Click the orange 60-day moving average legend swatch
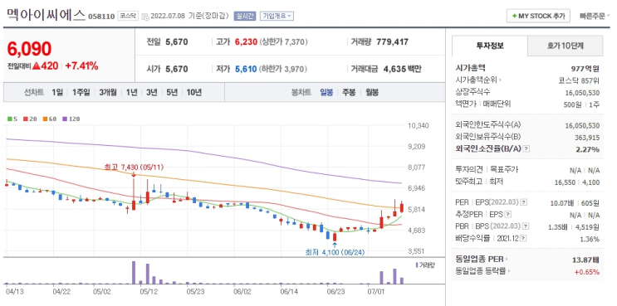The height and width of the screenshot is (306, 617). point(45,119)
